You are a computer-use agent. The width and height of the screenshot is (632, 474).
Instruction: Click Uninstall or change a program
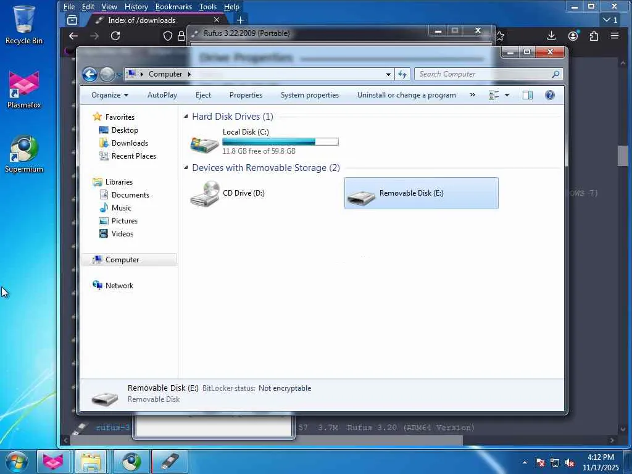click(x=406, y=95)
